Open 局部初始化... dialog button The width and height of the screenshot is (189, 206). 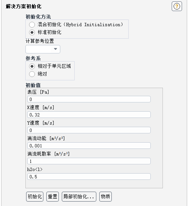click(79, 196)
